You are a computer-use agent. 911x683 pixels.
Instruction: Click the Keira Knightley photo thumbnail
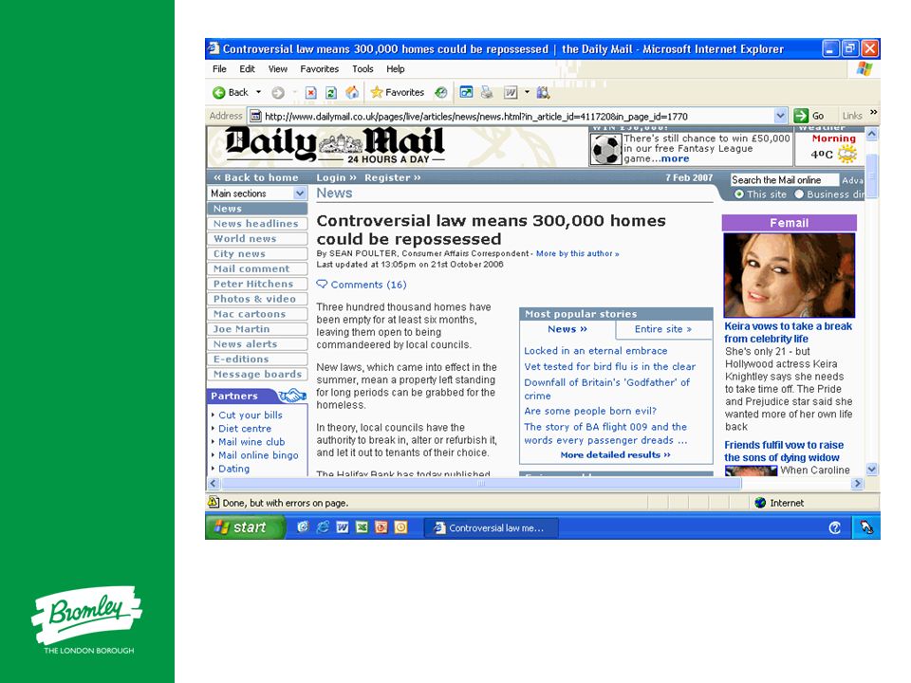click(x=789, y=275)
